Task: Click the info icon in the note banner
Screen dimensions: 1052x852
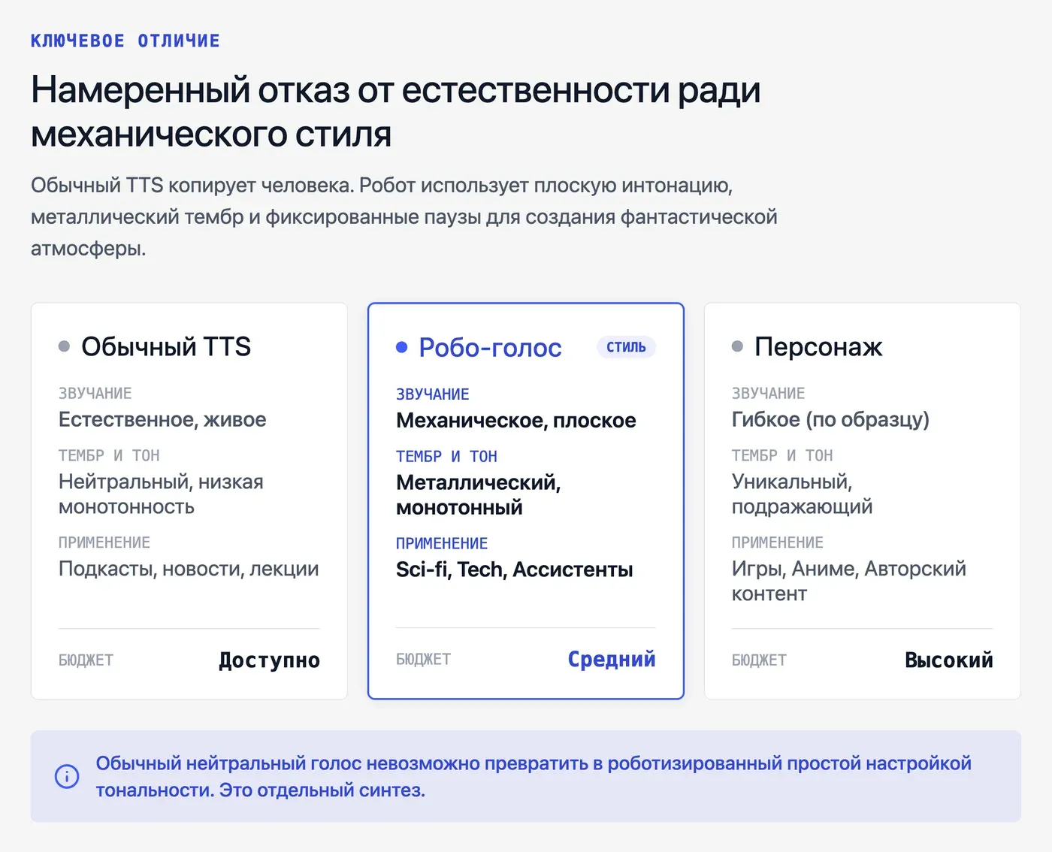Action: (x=67, y=776)
